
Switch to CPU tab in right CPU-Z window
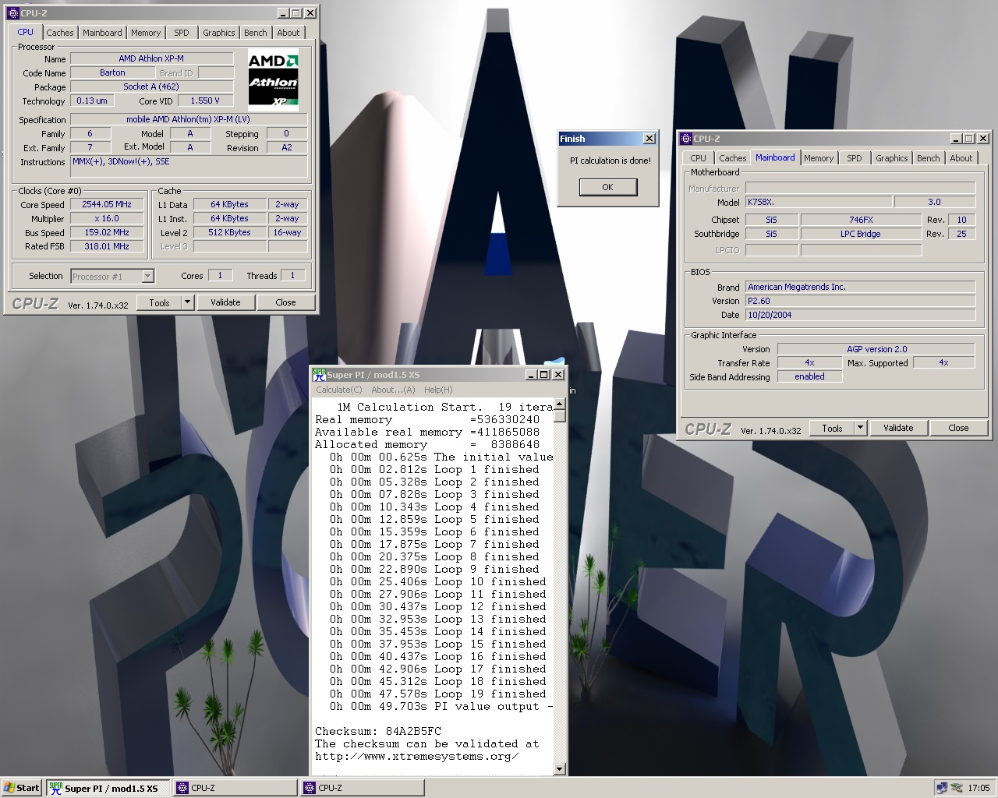(x=698, y=158)
